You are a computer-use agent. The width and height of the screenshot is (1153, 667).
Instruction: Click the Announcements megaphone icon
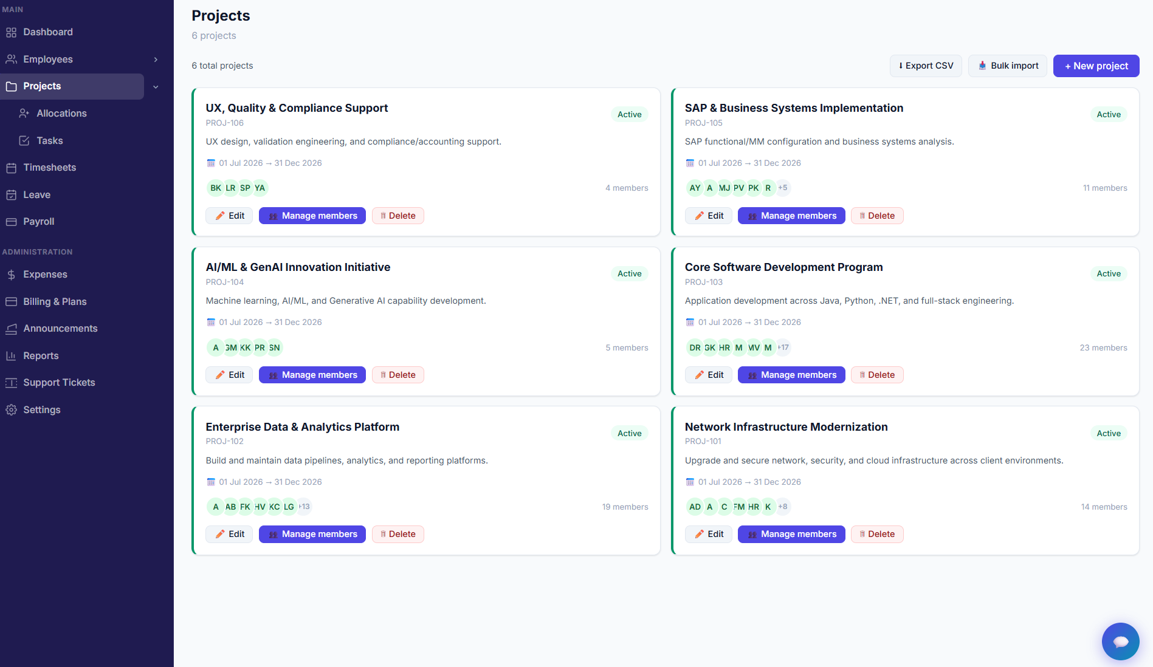(11, 329)
